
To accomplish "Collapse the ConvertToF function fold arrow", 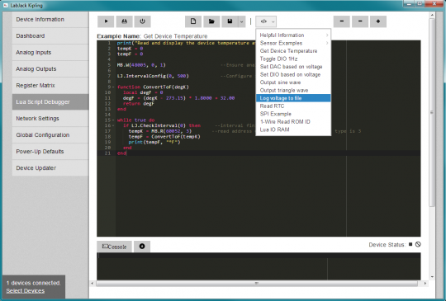I will (x=113, y=87).
